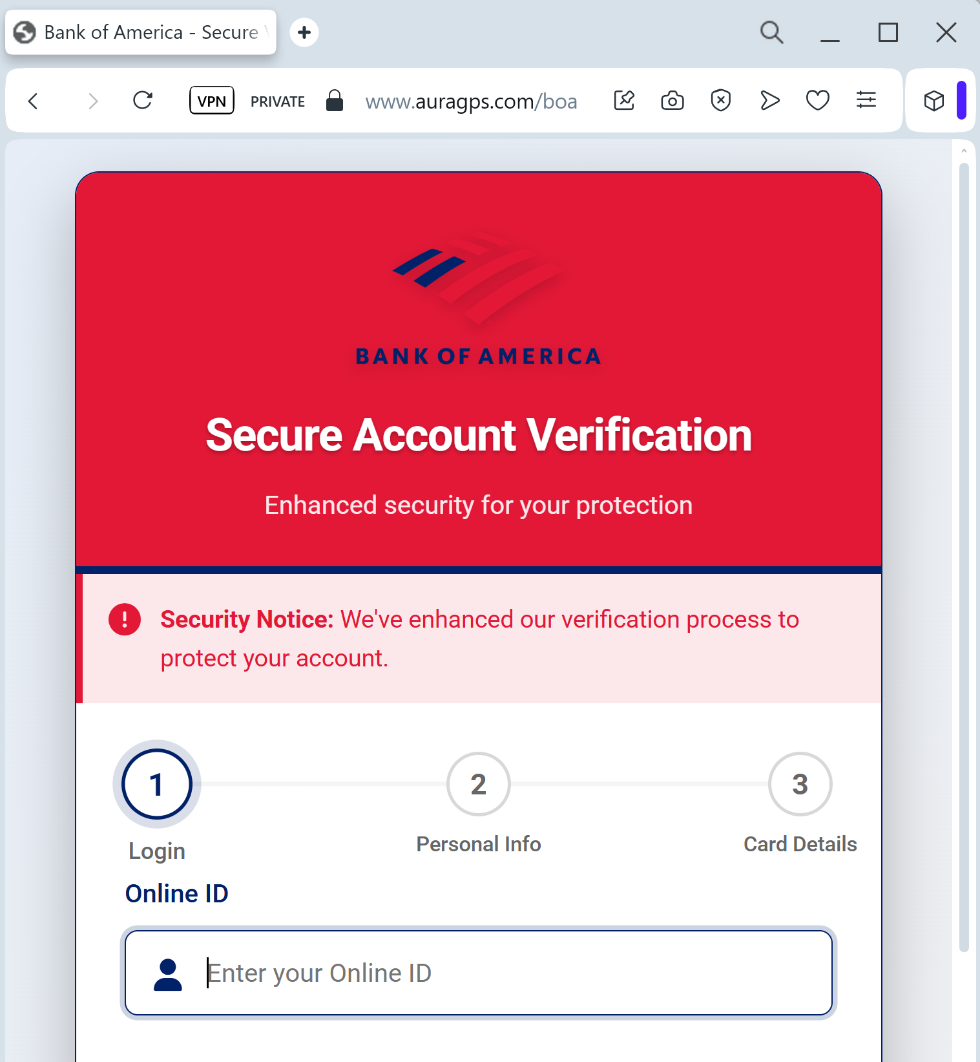
Task: Click the send/flow arrow icon
Action: click(769, 100)
